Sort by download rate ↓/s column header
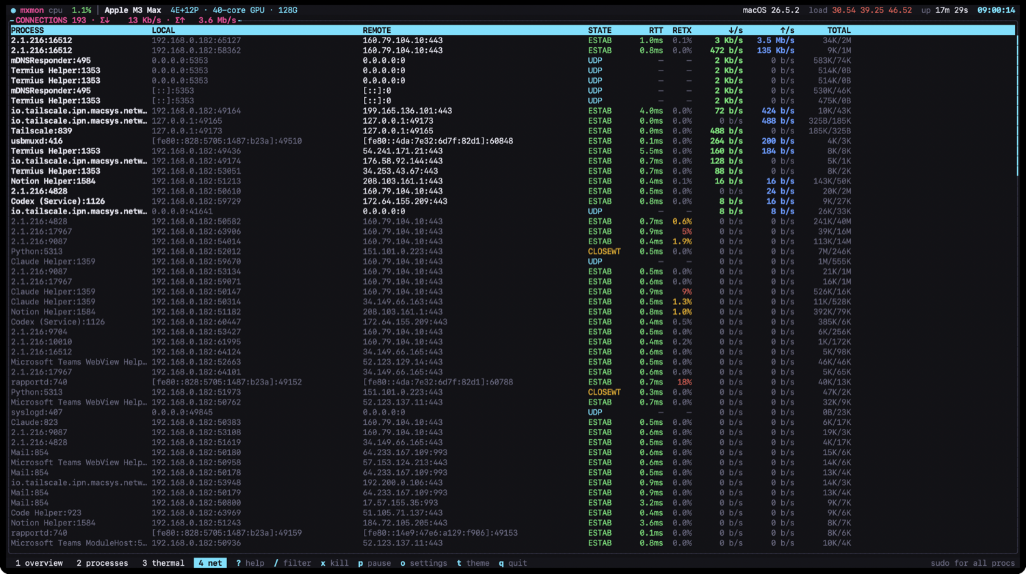The height and width of the screenshot is (574, 1026). coord(735,30)
